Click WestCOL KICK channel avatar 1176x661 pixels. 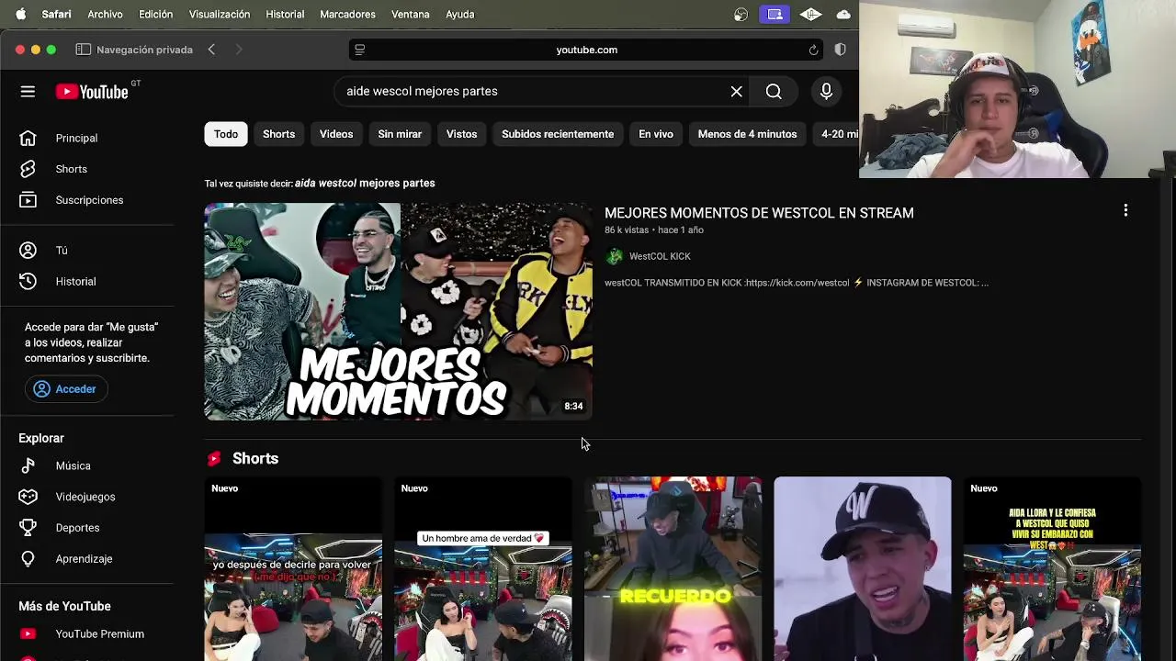(x=615, y=256)
